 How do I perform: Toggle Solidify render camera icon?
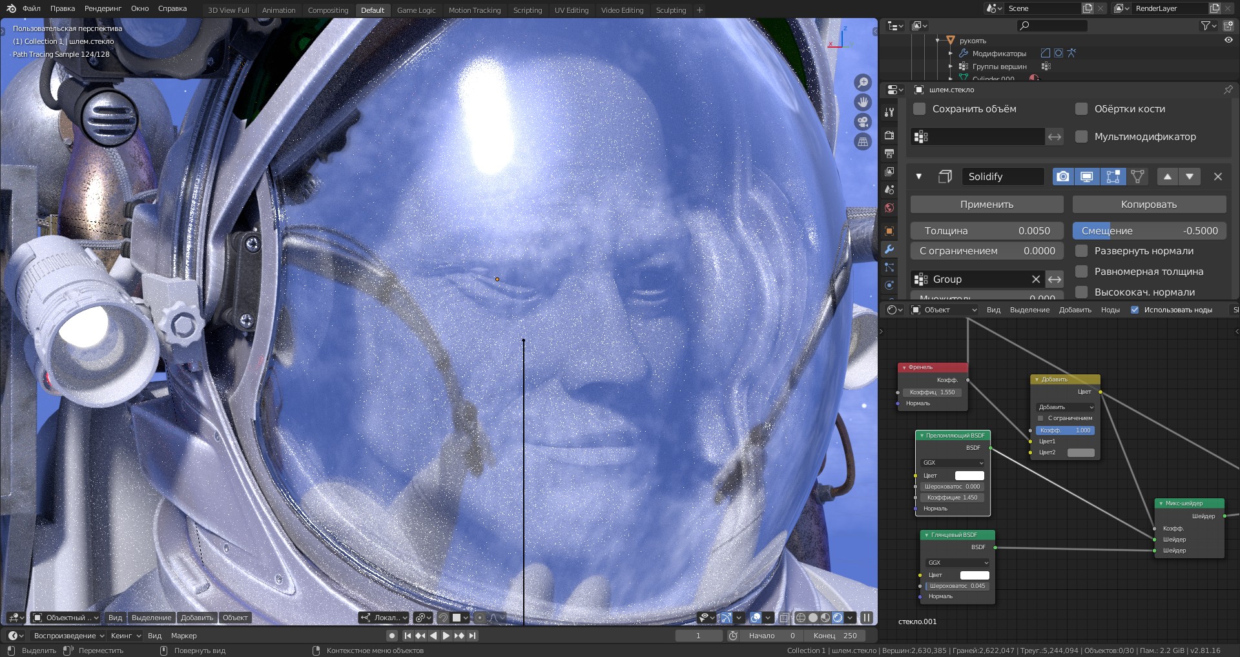(x=1063, y=177)
